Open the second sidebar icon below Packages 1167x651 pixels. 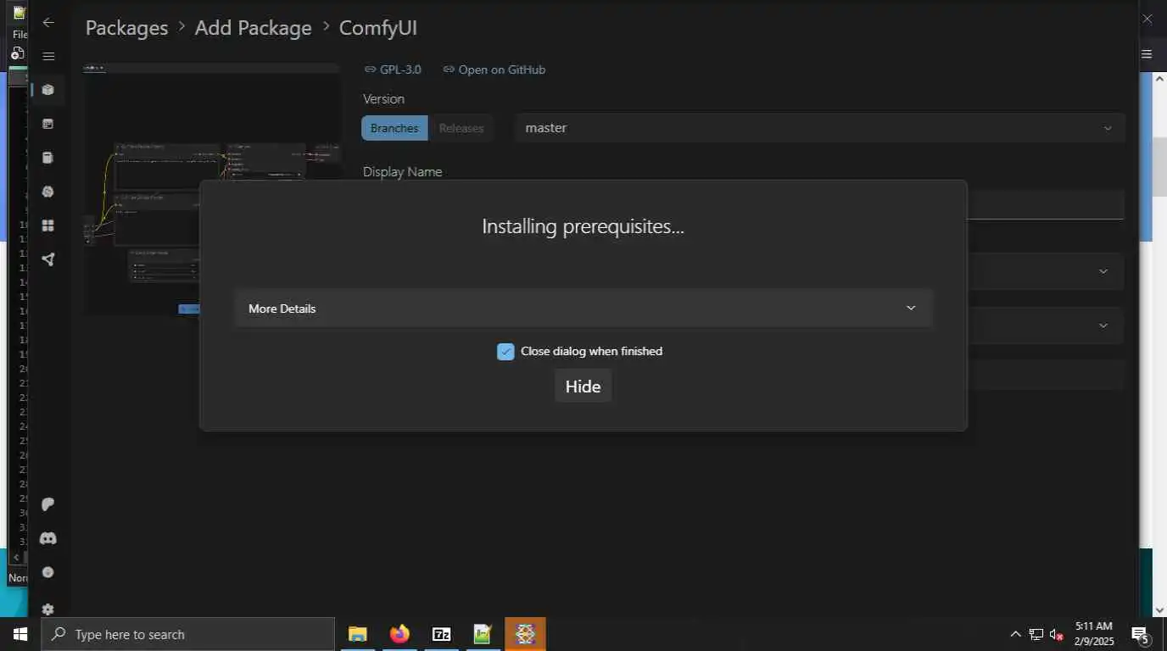48,124
